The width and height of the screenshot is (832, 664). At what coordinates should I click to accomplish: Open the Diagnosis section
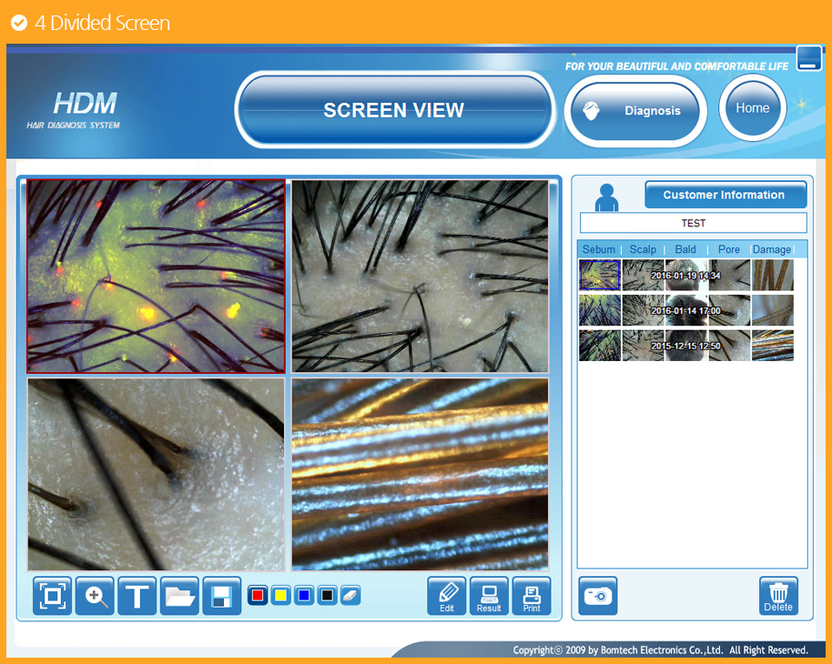[635, 111]
